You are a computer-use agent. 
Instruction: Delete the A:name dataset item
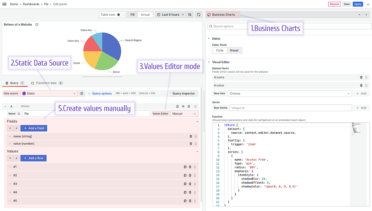361,77
